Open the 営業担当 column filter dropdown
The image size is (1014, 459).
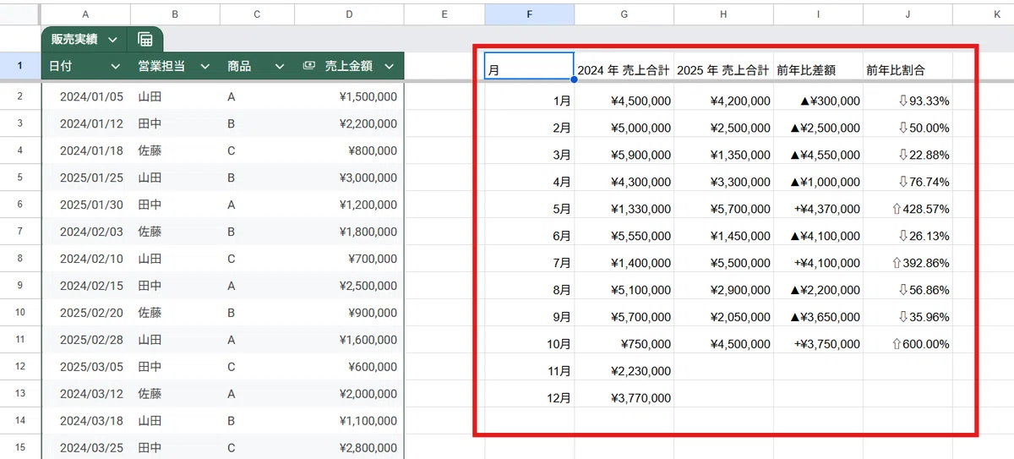point(204,67)
